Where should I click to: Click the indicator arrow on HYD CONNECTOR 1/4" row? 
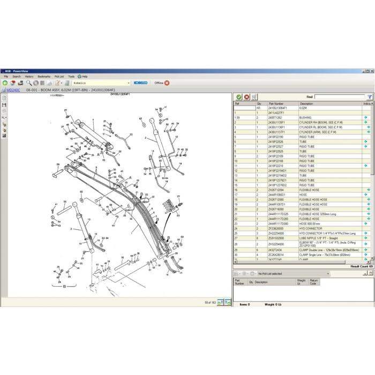click(366, 233)
